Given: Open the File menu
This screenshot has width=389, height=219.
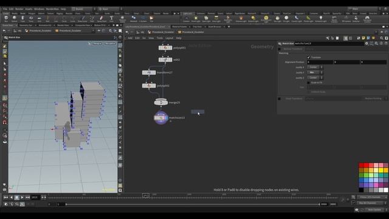Looking at the screenshot, I should click(x=5, y=9).
